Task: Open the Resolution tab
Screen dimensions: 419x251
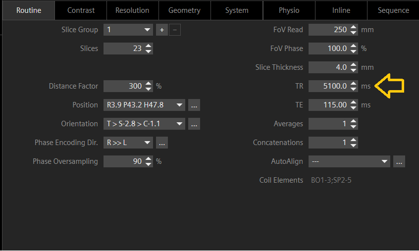Action: coord(133,10)
